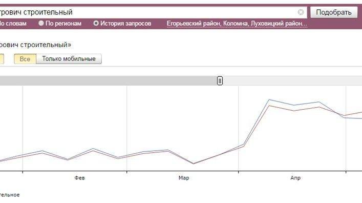Click the Подобрать button
This screenshot has width=362, height=203.
point(334,12)
